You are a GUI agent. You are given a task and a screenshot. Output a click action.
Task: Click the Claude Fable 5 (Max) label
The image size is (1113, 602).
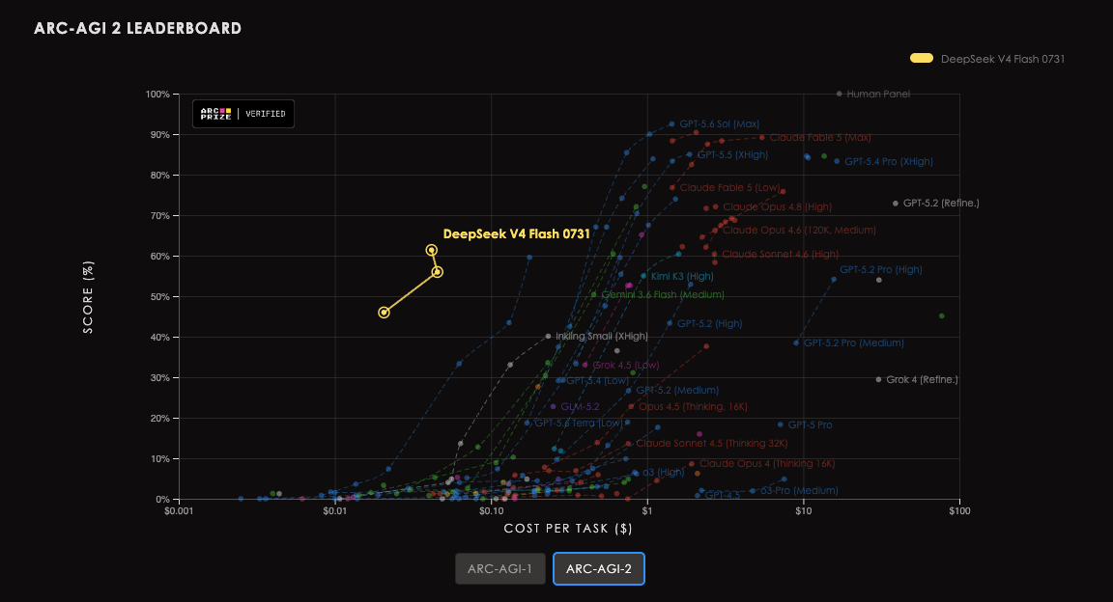pos(820,138)
